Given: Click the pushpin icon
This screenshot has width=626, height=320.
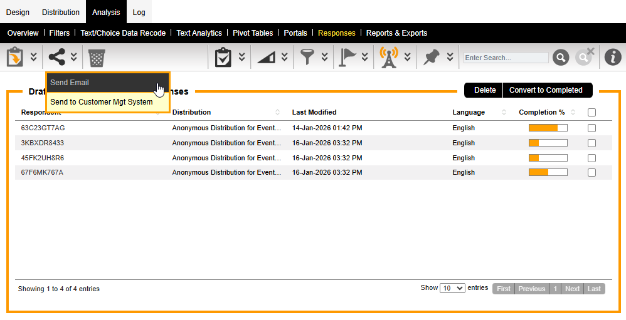Looking at the screenshot, I should tap(432, 58).
